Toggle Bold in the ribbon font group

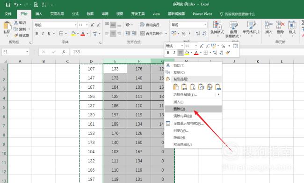(36, 34)
